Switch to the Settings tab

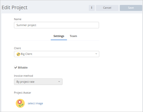pyautogui.click(x=59, y=36)
